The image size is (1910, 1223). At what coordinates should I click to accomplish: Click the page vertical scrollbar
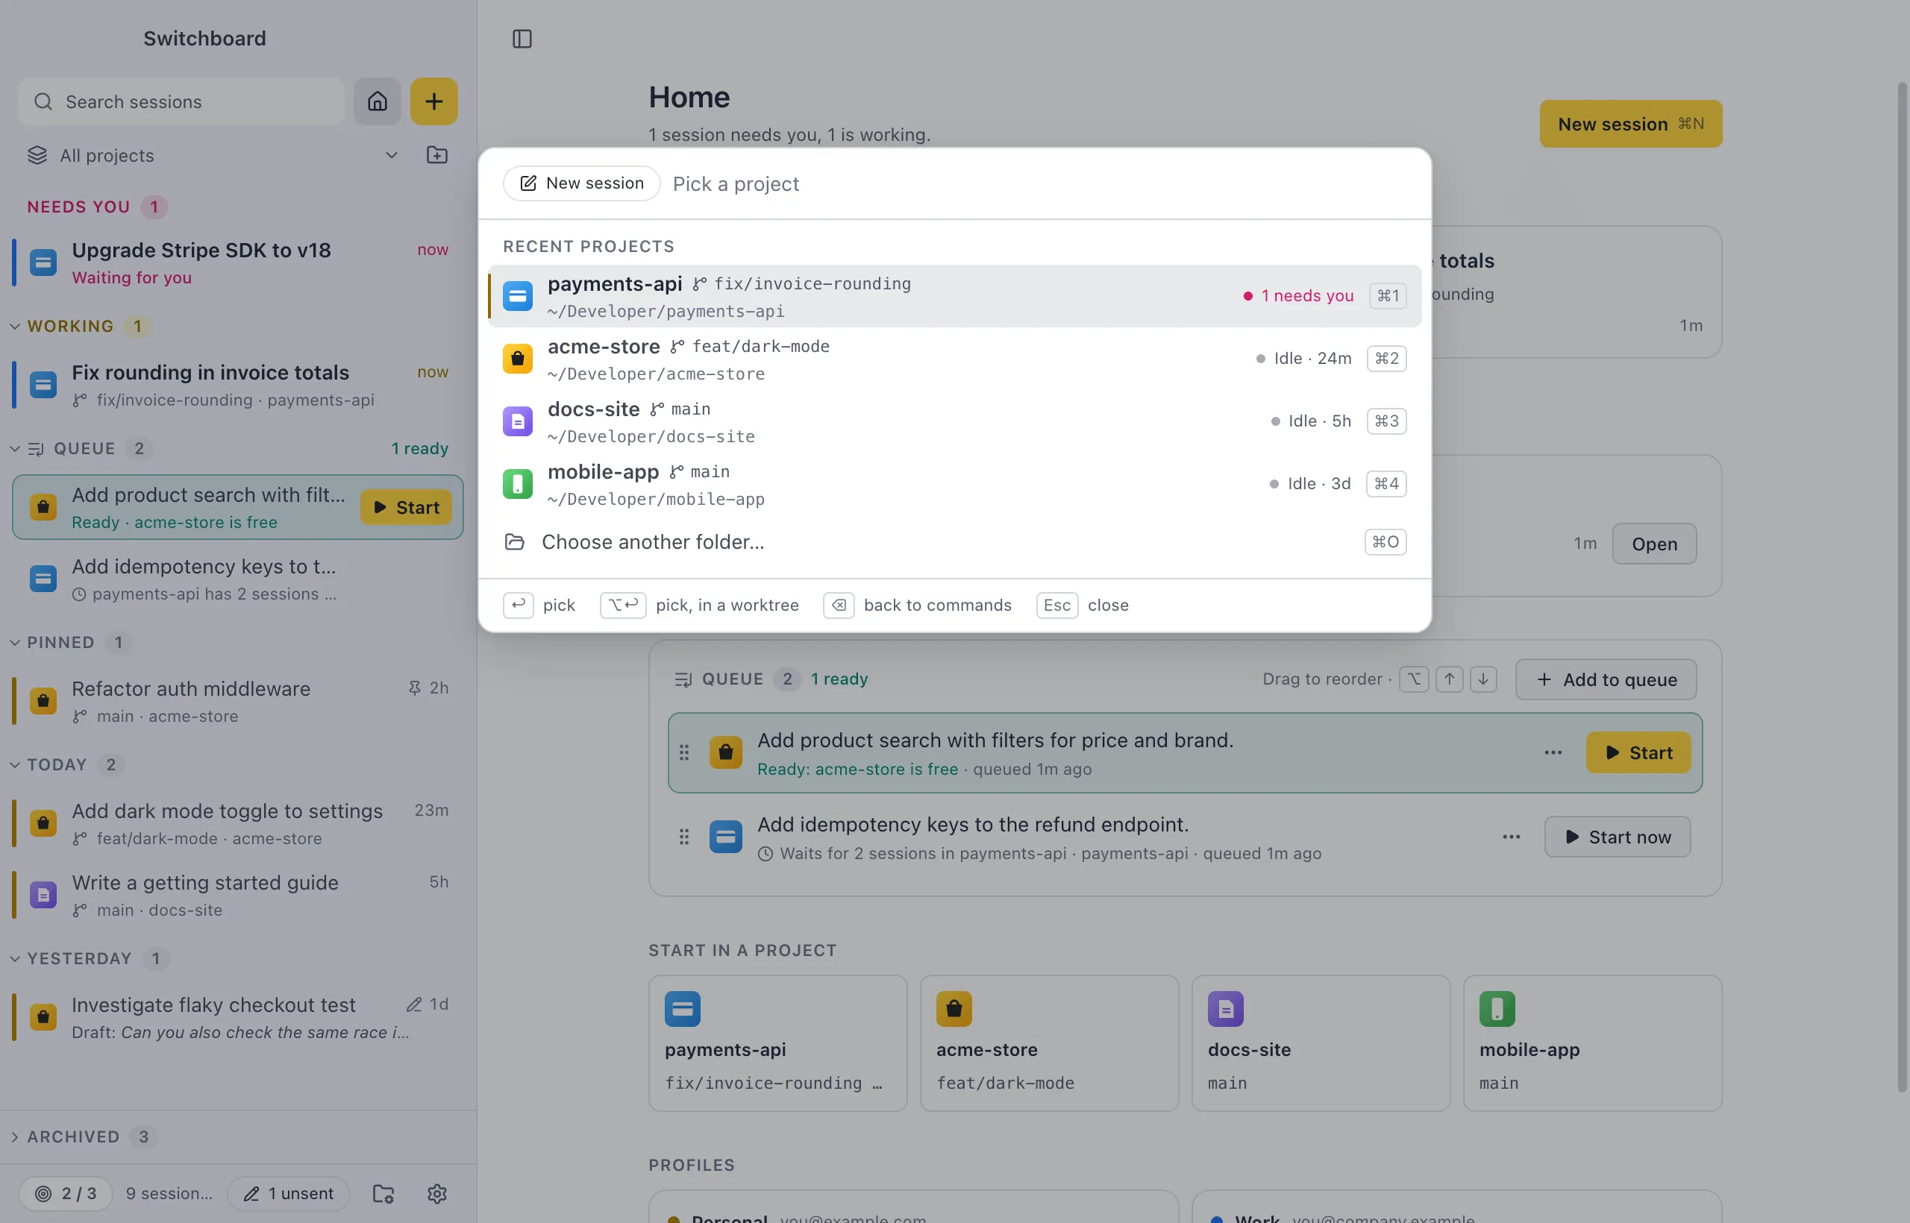(1901, 588)
